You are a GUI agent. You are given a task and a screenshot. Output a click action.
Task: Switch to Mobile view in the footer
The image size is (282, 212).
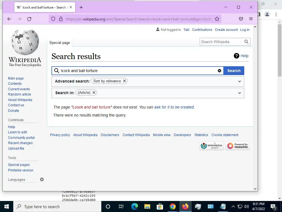tap(162, 135)
